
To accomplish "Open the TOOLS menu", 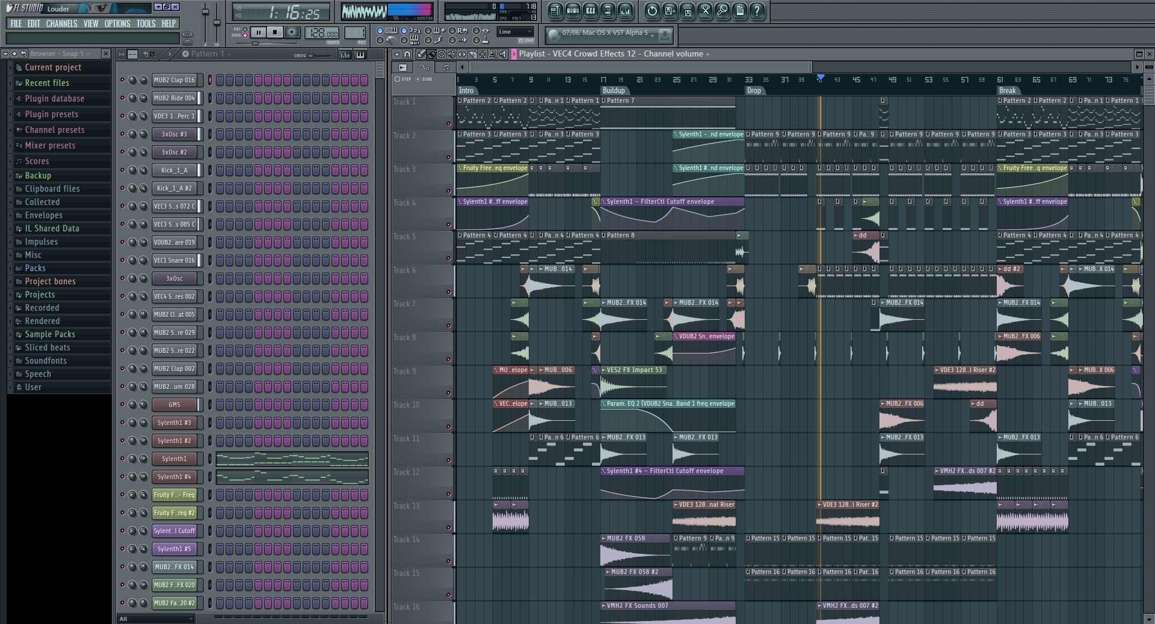I will click(x=146, y=23).
